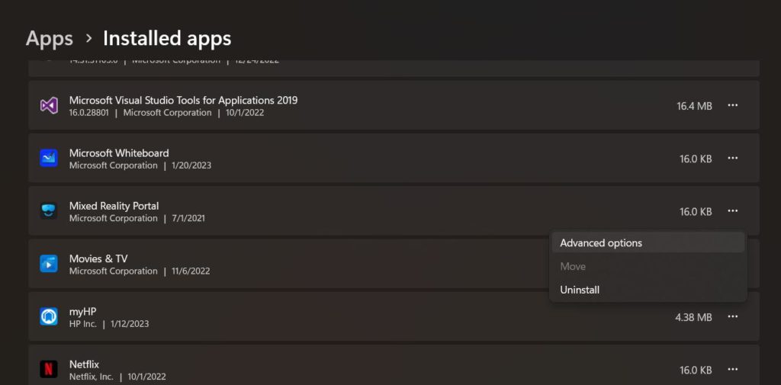The width and height of the screenshot is (781, 385).
Task: Select the Netflix app name text
Action: click(x=84, y=364)
